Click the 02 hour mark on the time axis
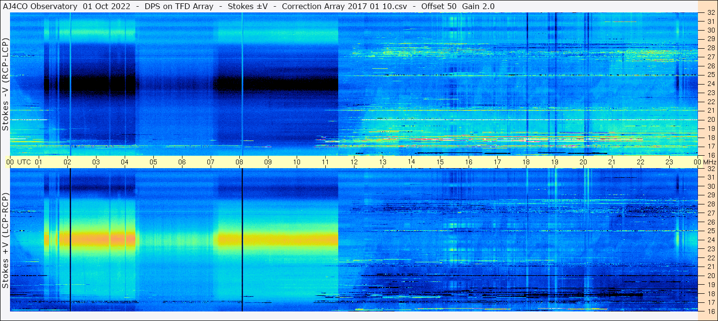This screenshot has height=321, width=718. tap(67, 162)
